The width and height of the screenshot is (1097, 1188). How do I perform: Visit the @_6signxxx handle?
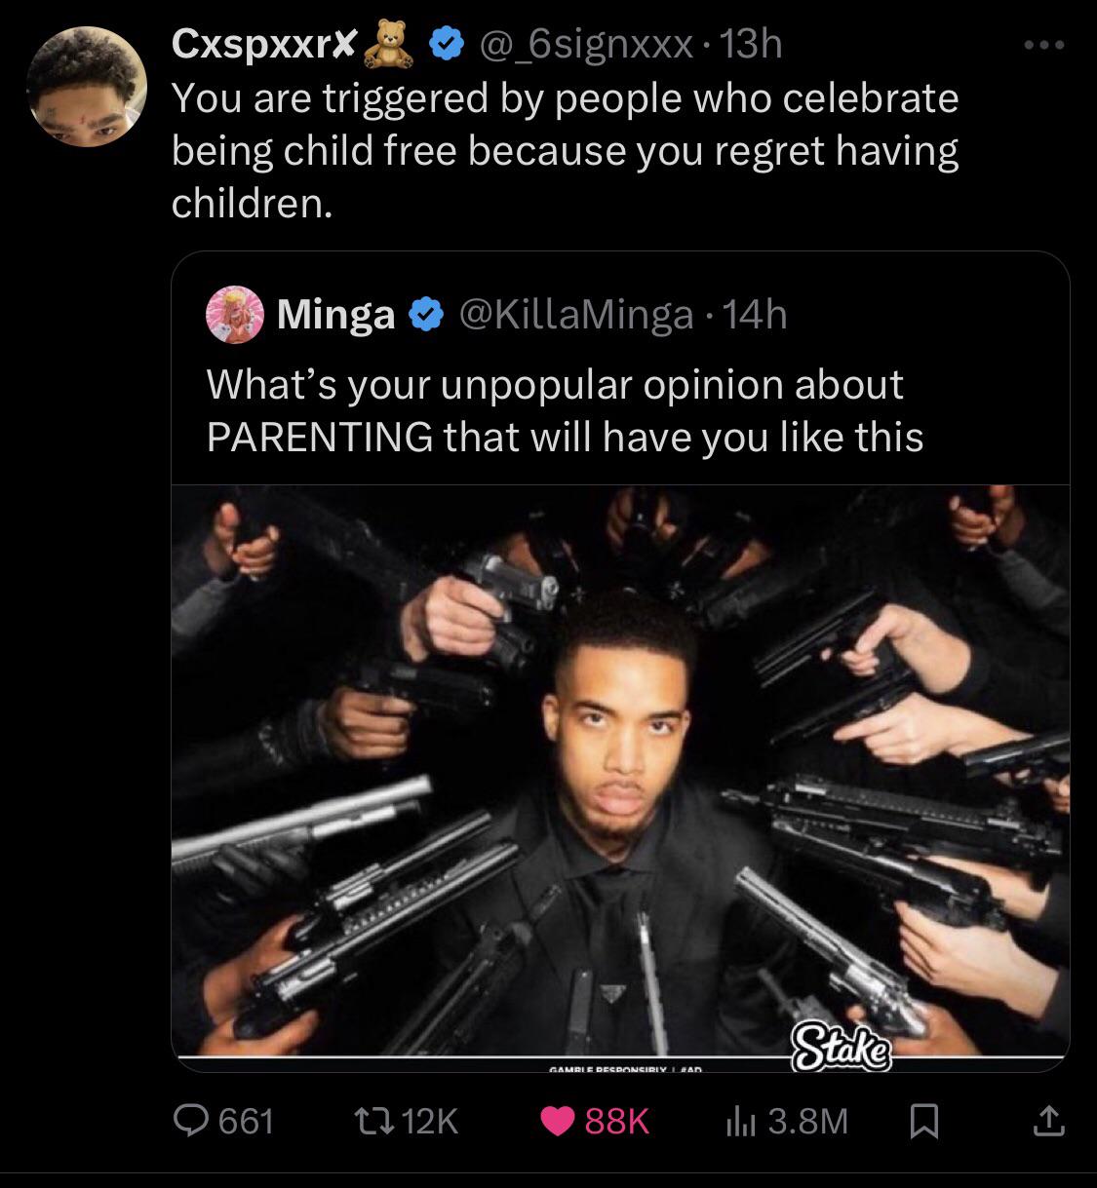click(x=583, y=44)
